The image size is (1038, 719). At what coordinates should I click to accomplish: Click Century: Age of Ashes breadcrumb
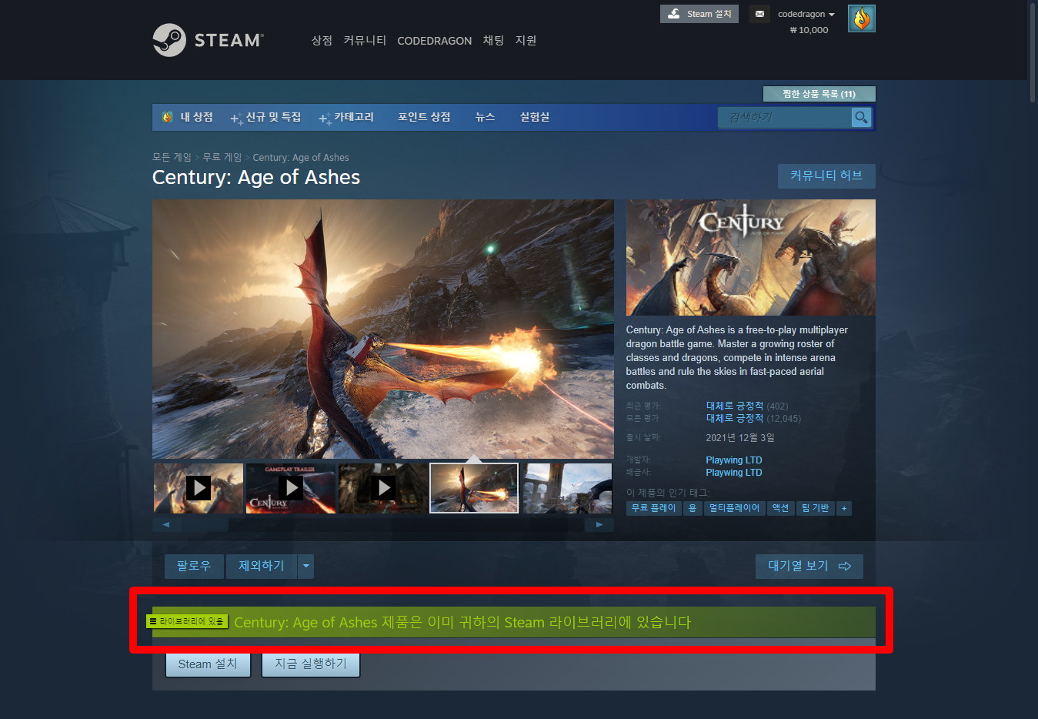[301, 157]
